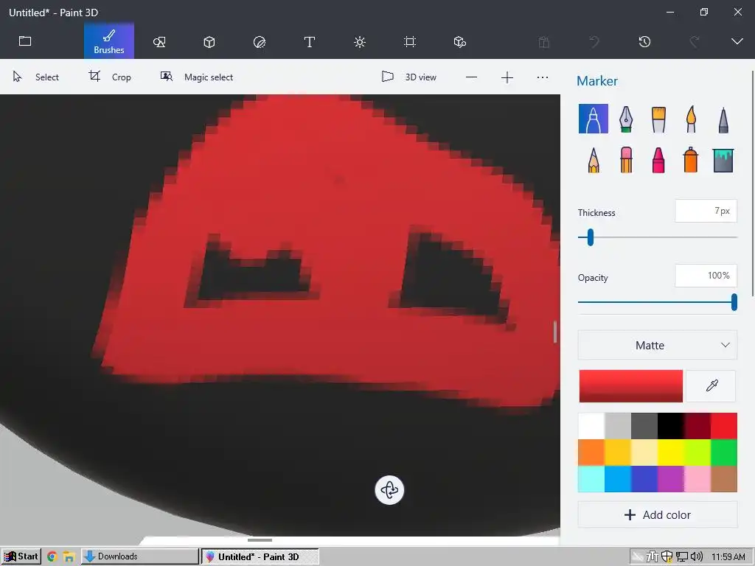Select the Marker brush
The image size is (755, 566).
tap(594, 119)
